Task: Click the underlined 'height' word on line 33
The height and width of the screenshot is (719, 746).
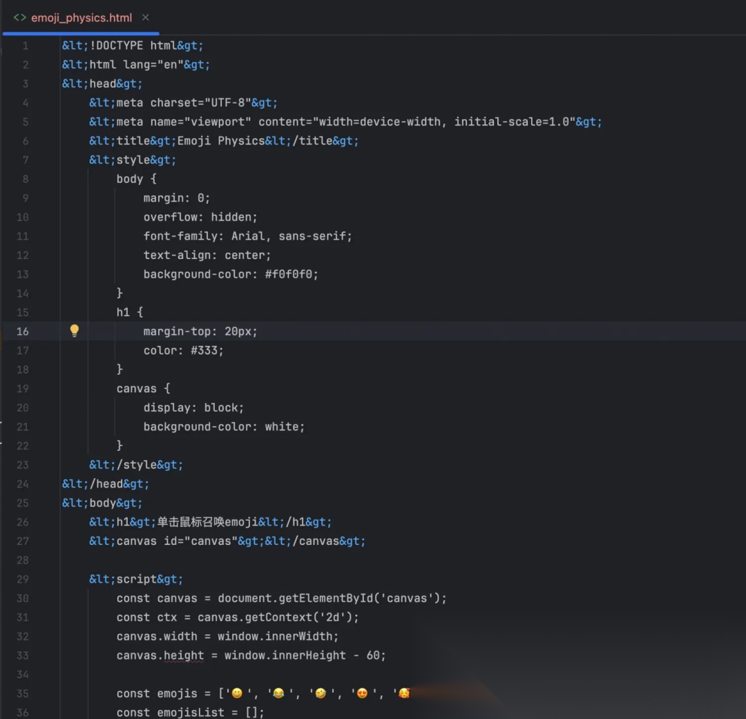Action: click(x=184, y=655)
